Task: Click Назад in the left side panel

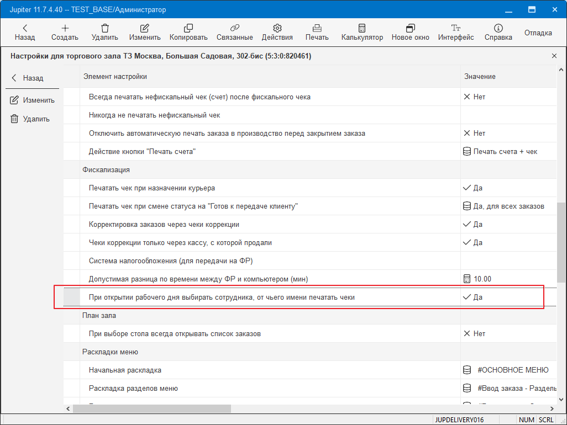Action: click(x=27, y=78)
